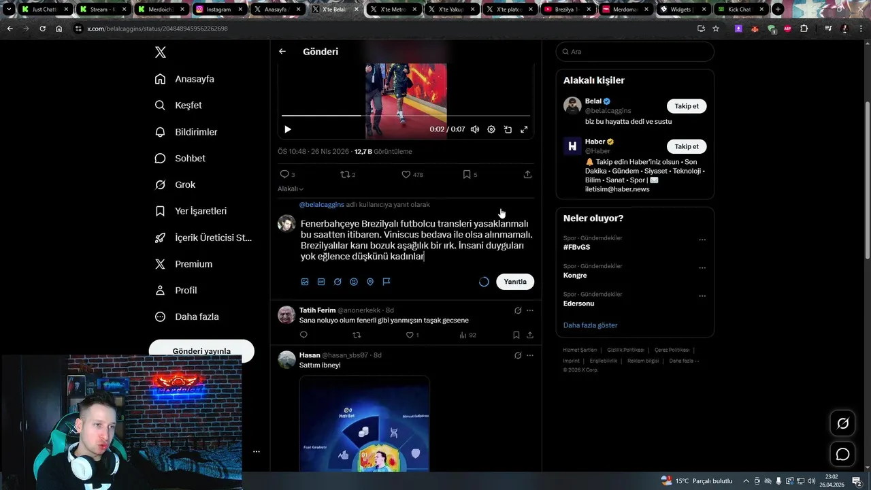The width and height of the screenshot is (871, 490).
Task: Open the Hizmet Şartları link
Action: tap(580, 350)
